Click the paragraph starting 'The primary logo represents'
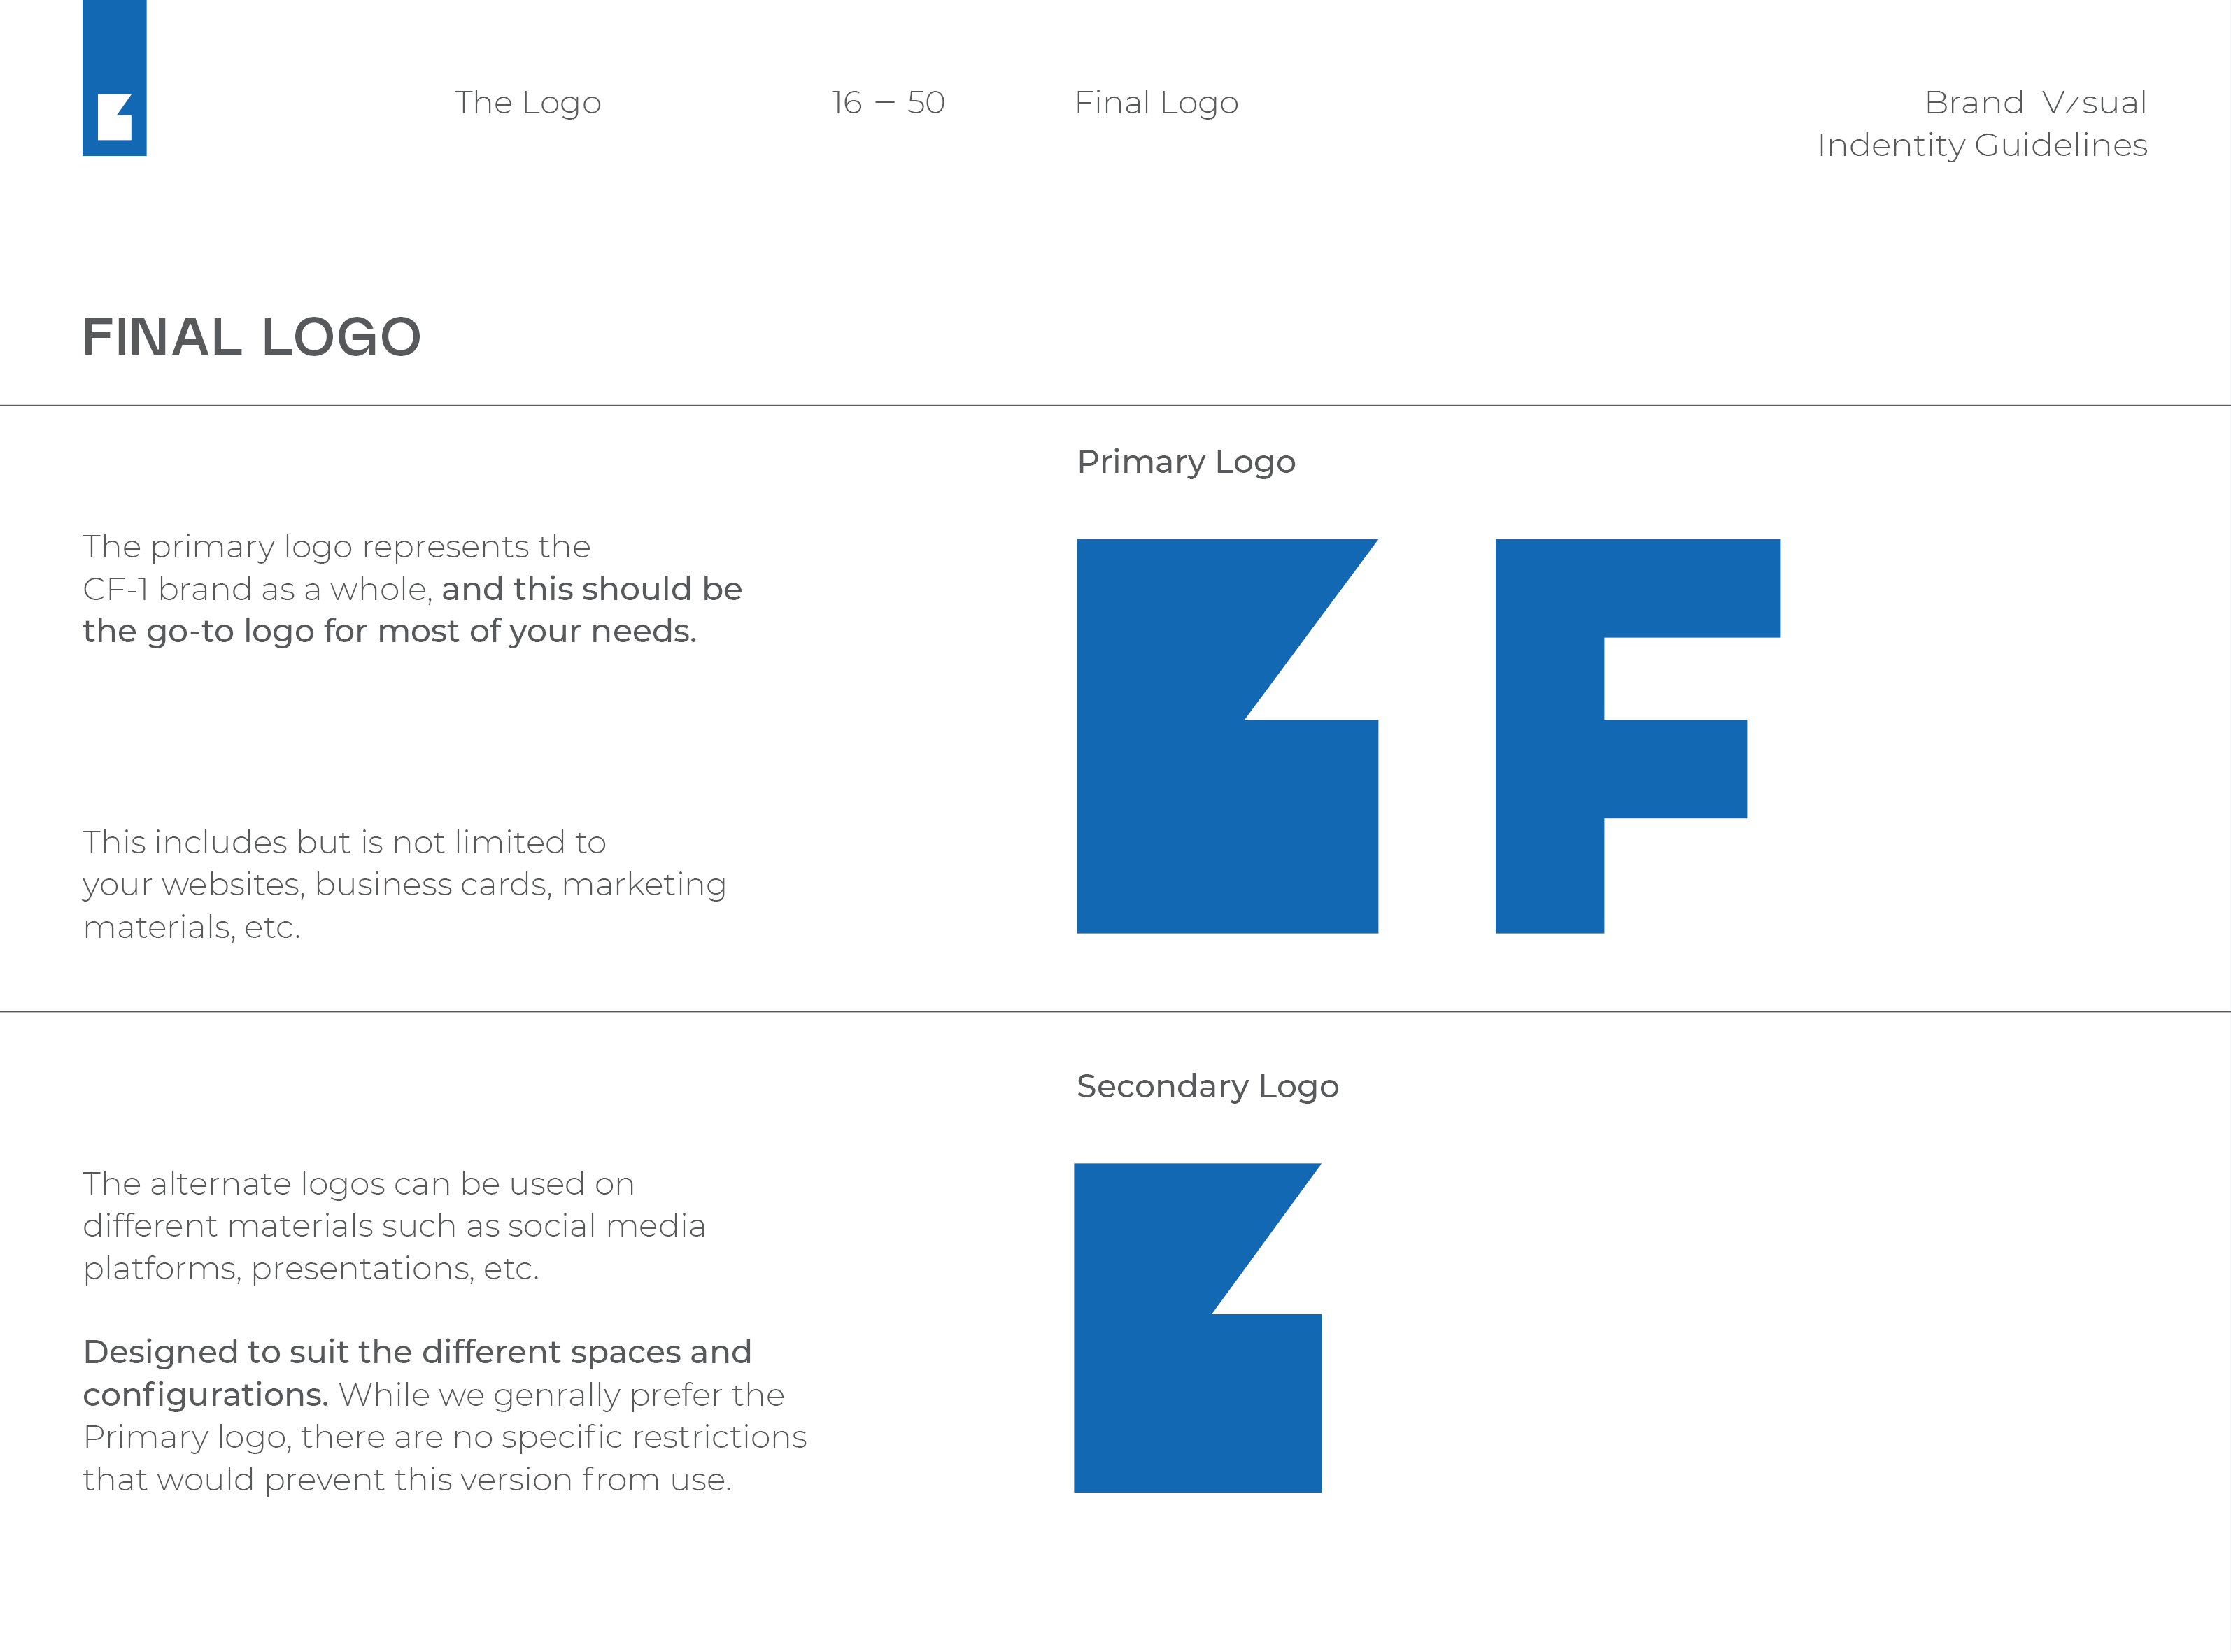Image resolution: width=2231 pixels, height=1652 pixels. (412, 589)
